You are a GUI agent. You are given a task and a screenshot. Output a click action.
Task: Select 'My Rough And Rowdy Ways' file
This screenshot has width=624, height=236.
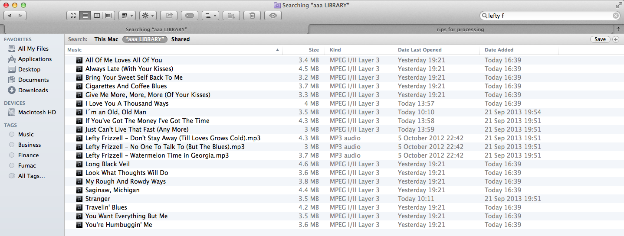click(126, 181)
